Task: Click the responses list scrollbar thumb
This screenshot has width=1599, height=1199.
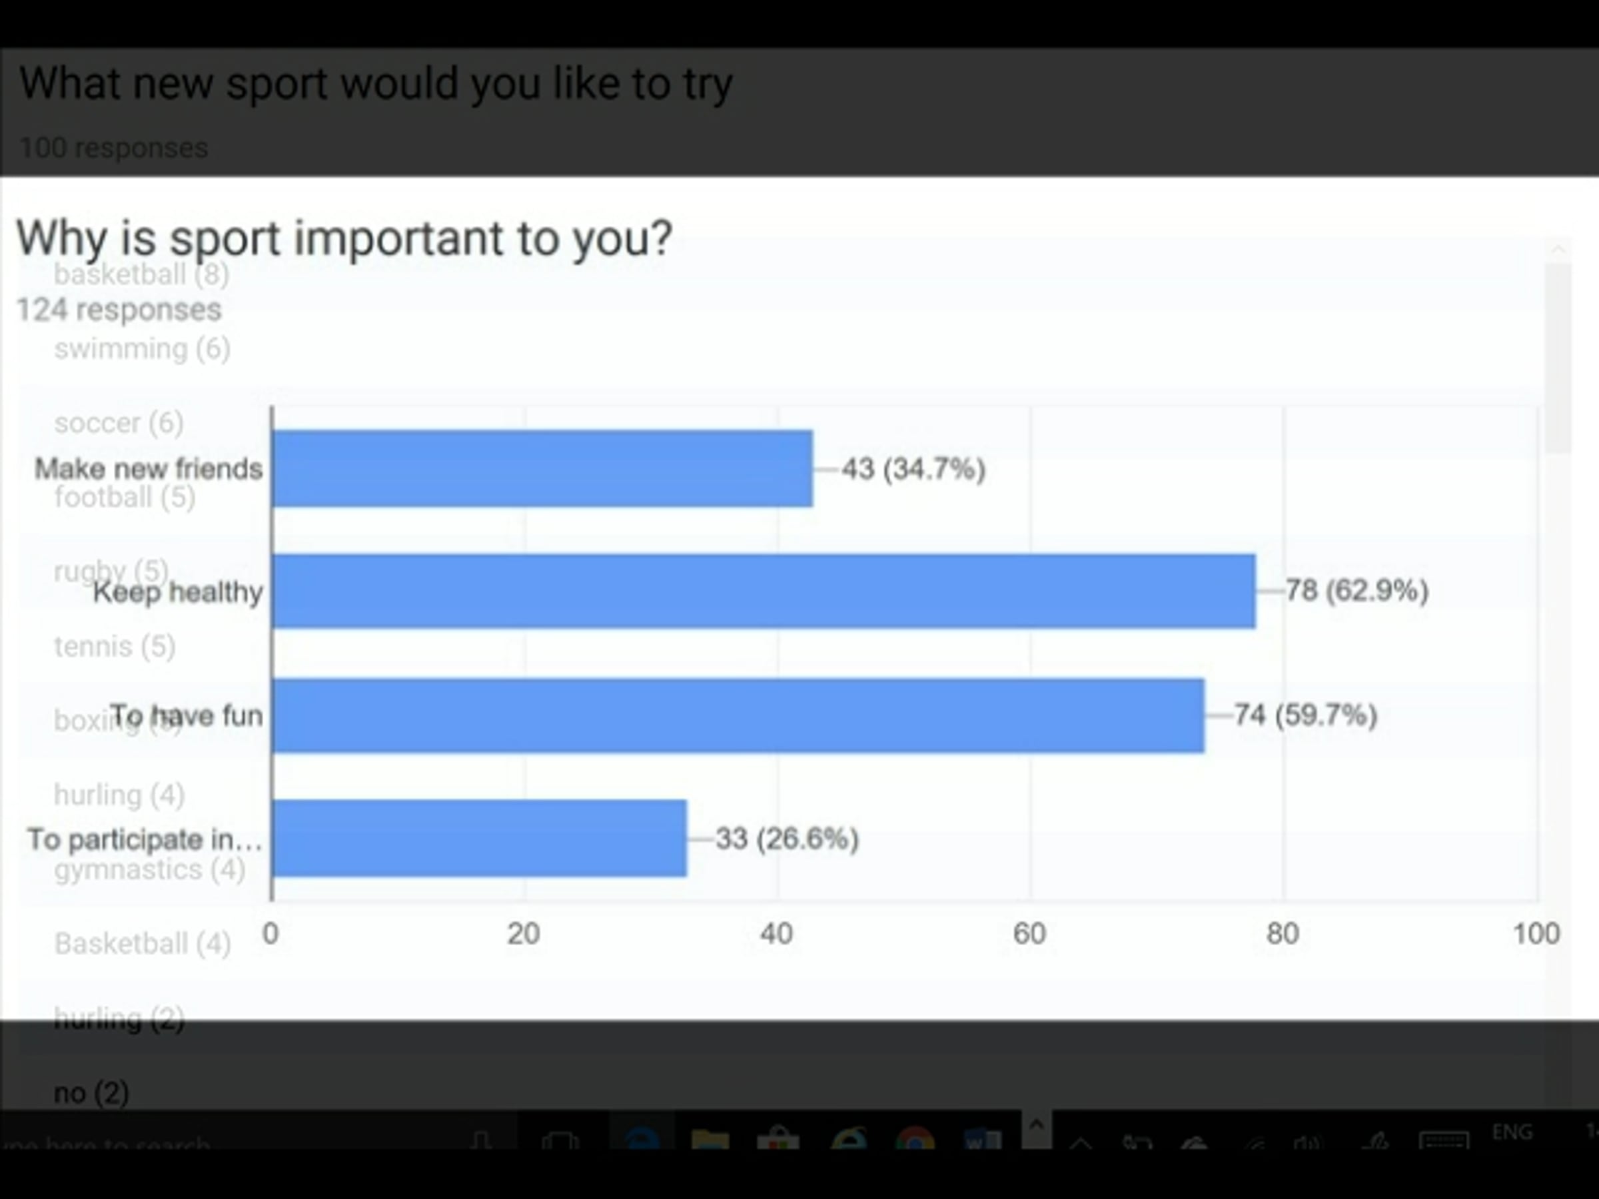Action: coord(1558,358)
